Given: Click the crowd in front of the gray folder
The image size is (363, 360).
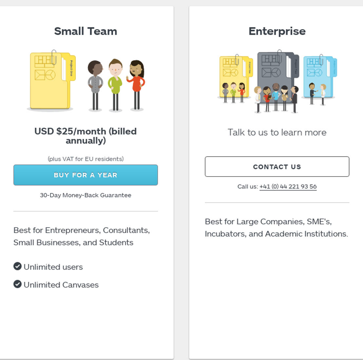Looking at the screenshot, I should pyautogui.click(x=275, y=98).
